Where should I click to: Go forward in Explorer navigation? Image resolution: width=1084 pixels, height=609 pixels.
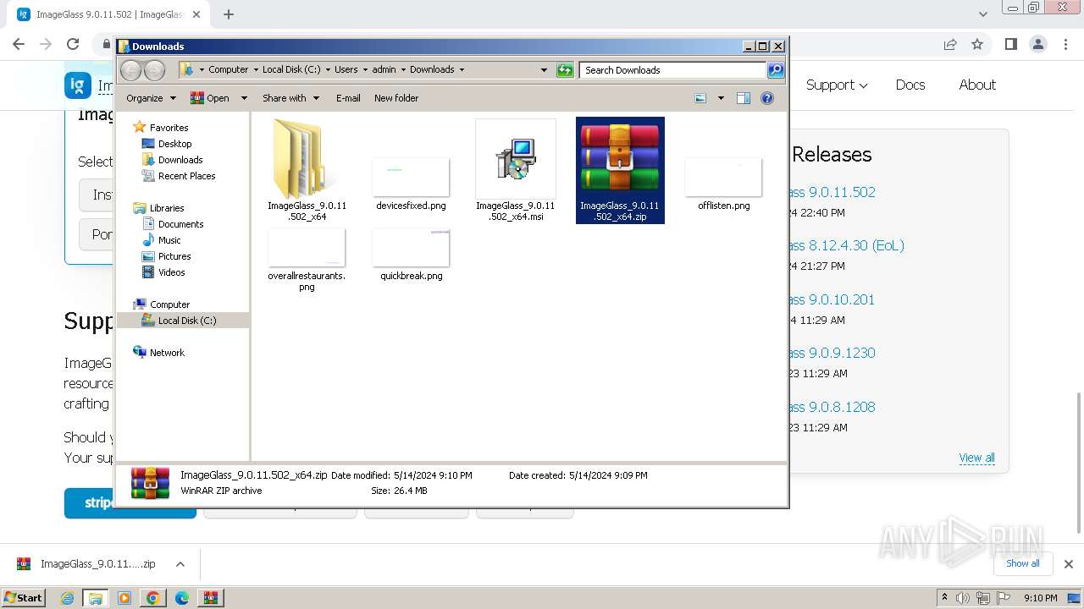point(154,70)
